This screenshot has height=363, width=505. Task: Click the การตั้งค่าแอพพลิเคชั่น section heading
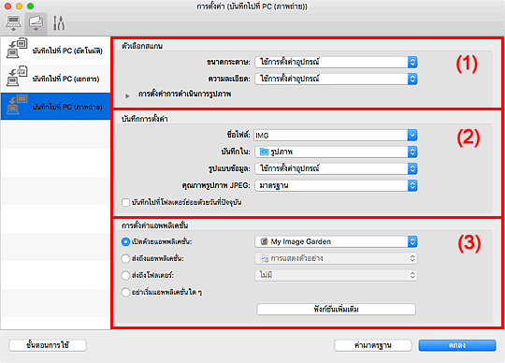pyautogui.click(x=155, y=225)
